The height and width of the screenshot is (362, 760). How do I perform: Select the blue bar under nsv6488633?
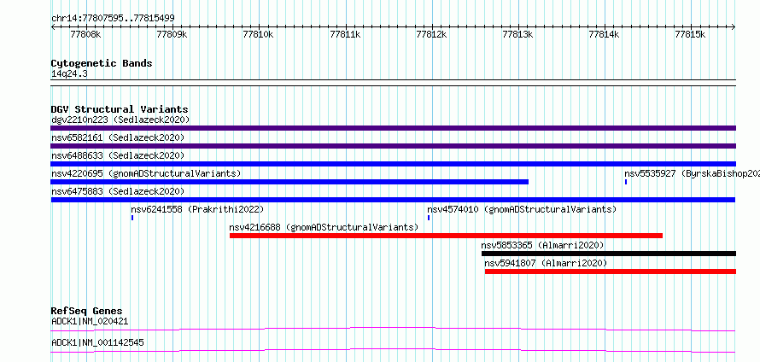click(x=393, y=164)
